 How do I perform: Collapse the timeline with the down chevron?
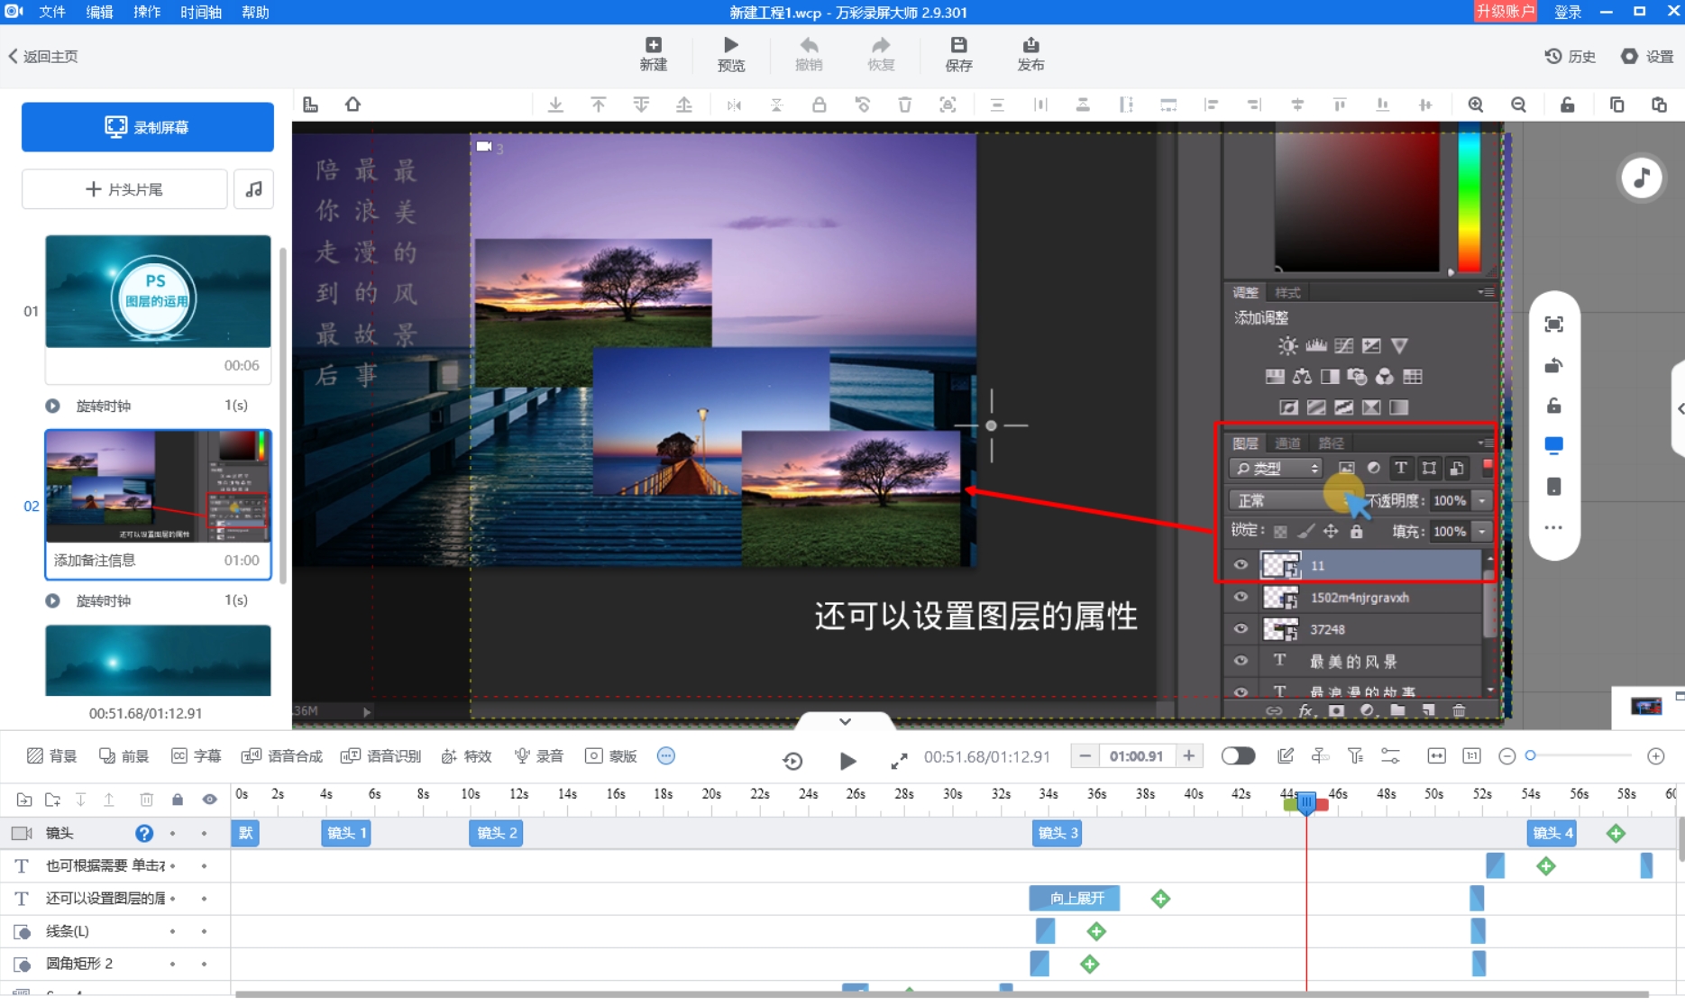click(x=845, y=721)
